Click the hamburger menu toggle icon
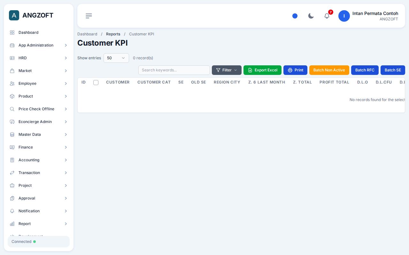 89,16
